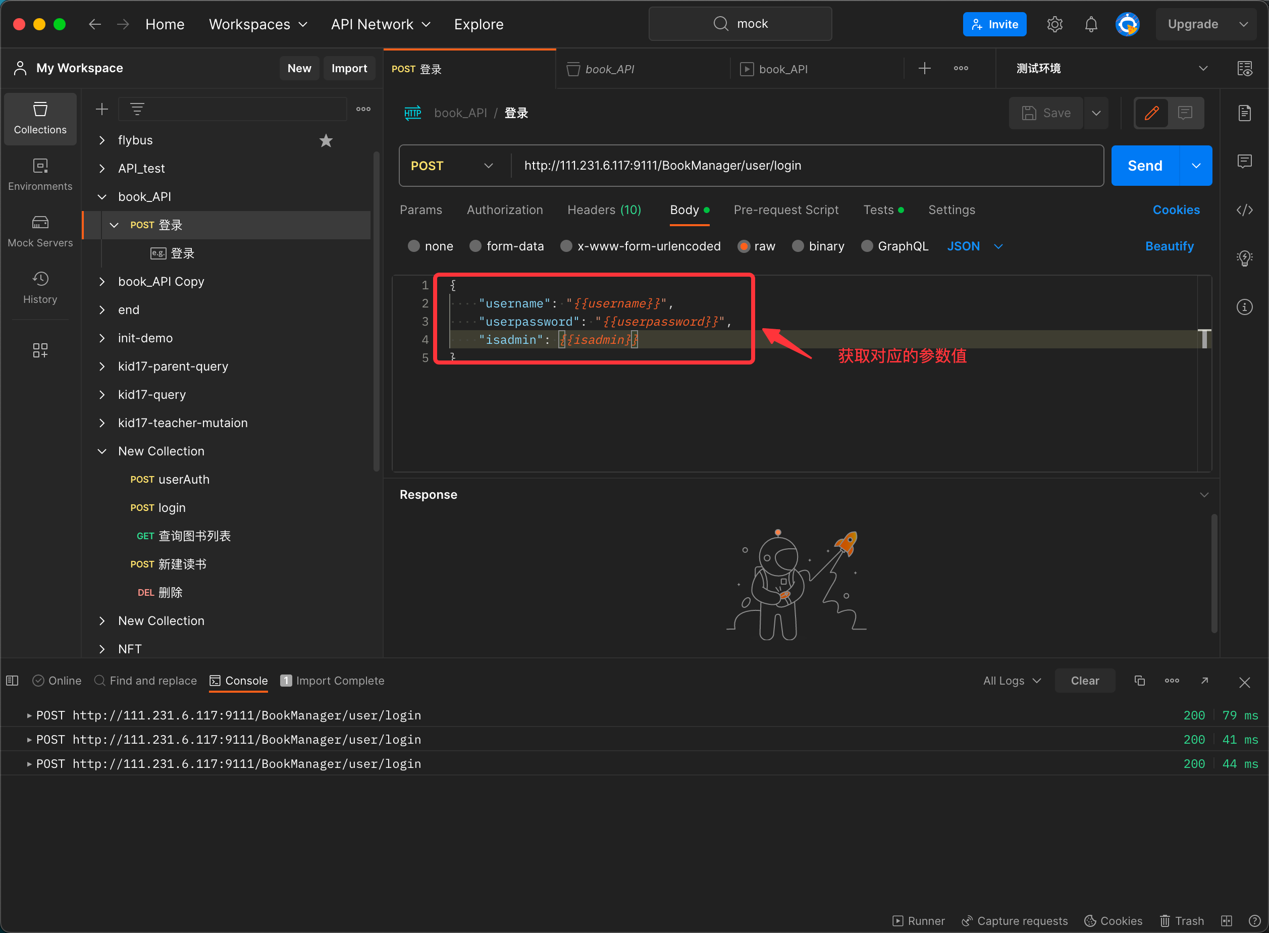Open the POST method dropdown

(x=452, y=166)
